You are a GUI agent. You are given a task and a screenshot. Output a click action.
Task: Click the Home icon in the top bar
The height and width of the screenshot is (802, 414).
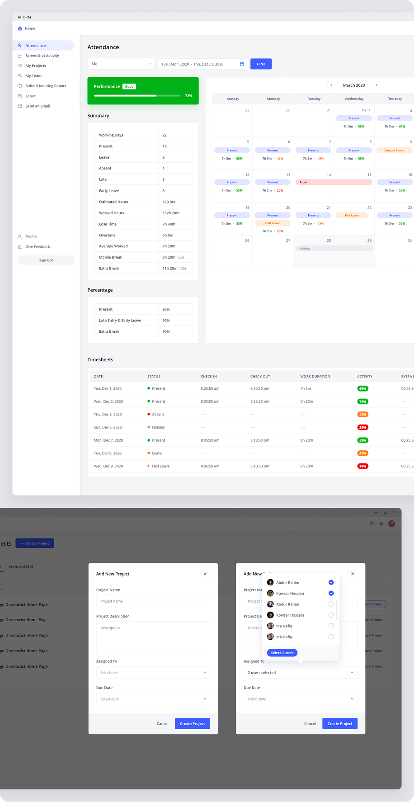tap(20, 28)
